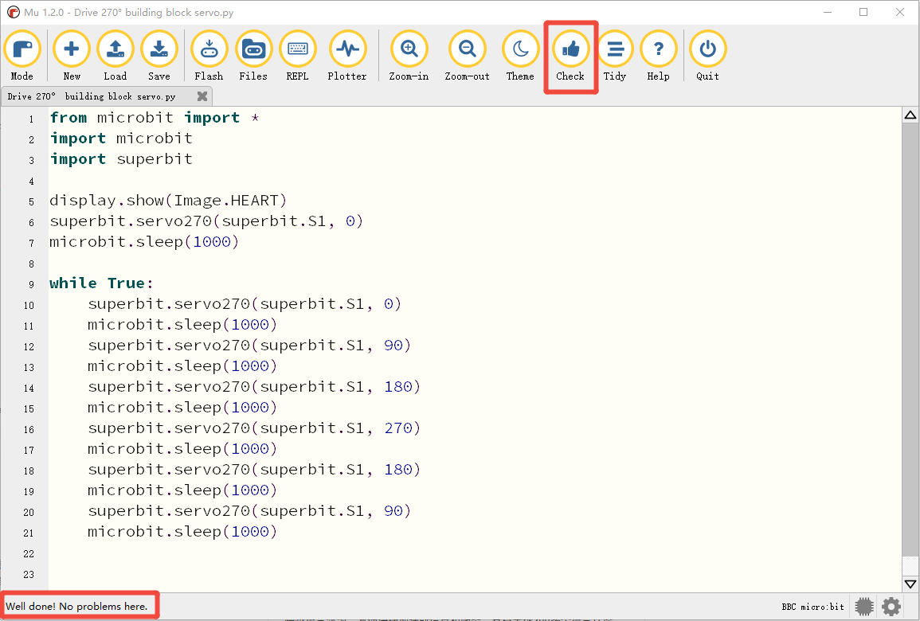The width and height of the screenshot is (920, 621).
Task: Create a New file
Action: tap(72, 57)
